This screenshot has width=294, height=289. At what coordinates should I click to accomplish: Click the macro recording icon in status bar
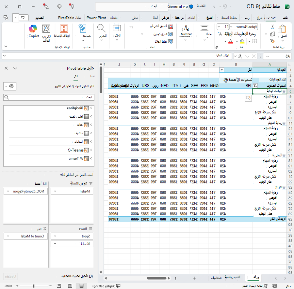pos(274,286)
